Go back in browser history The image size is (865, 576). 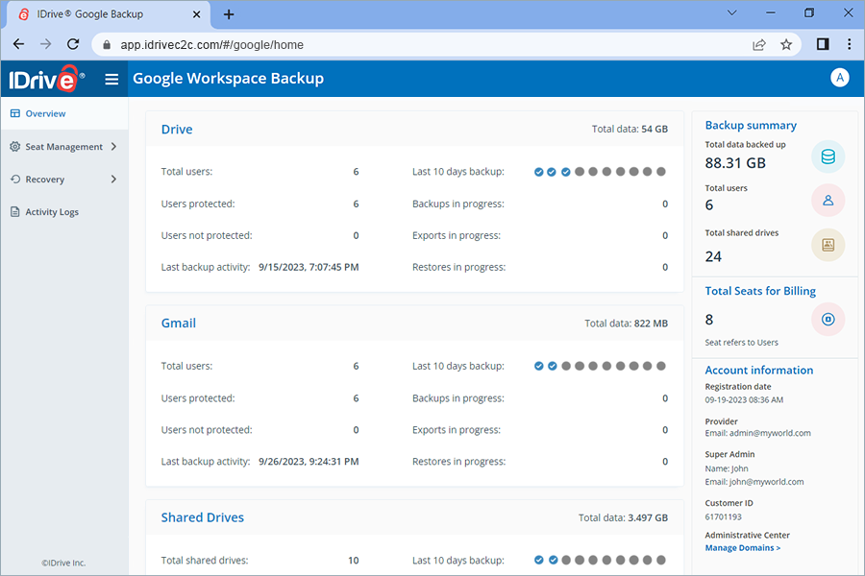click(19, 44)
